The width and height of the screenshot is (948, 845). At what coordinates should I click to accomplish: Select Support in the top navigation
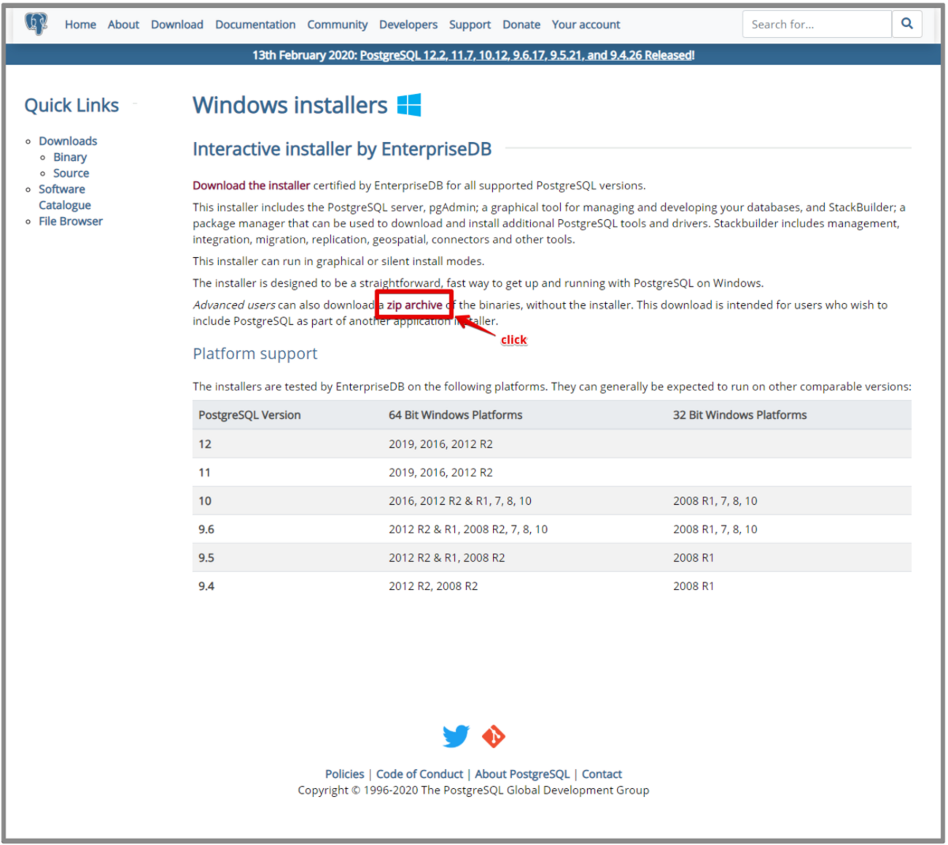(x=470, y=24)
